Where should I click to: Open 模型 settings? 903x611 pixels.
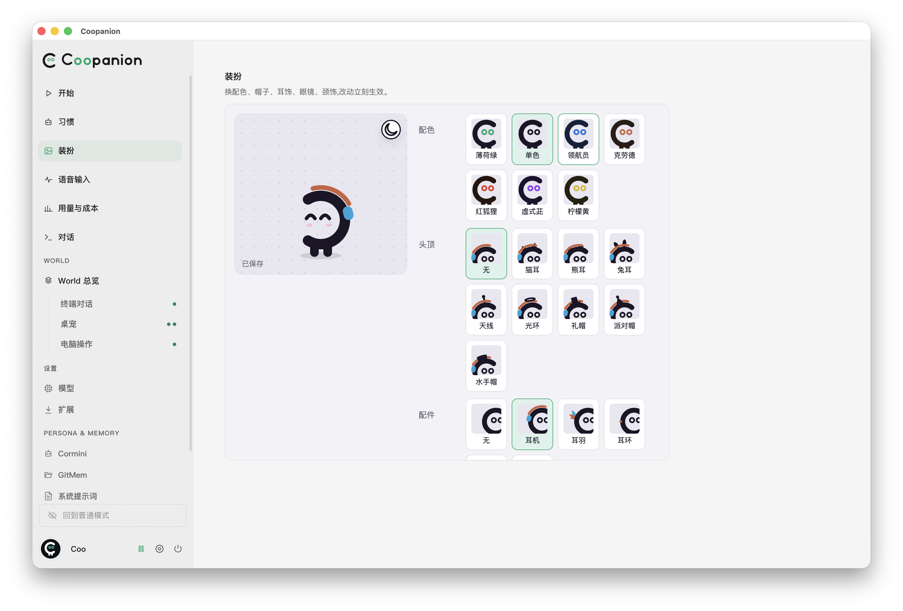pos(110,388)
